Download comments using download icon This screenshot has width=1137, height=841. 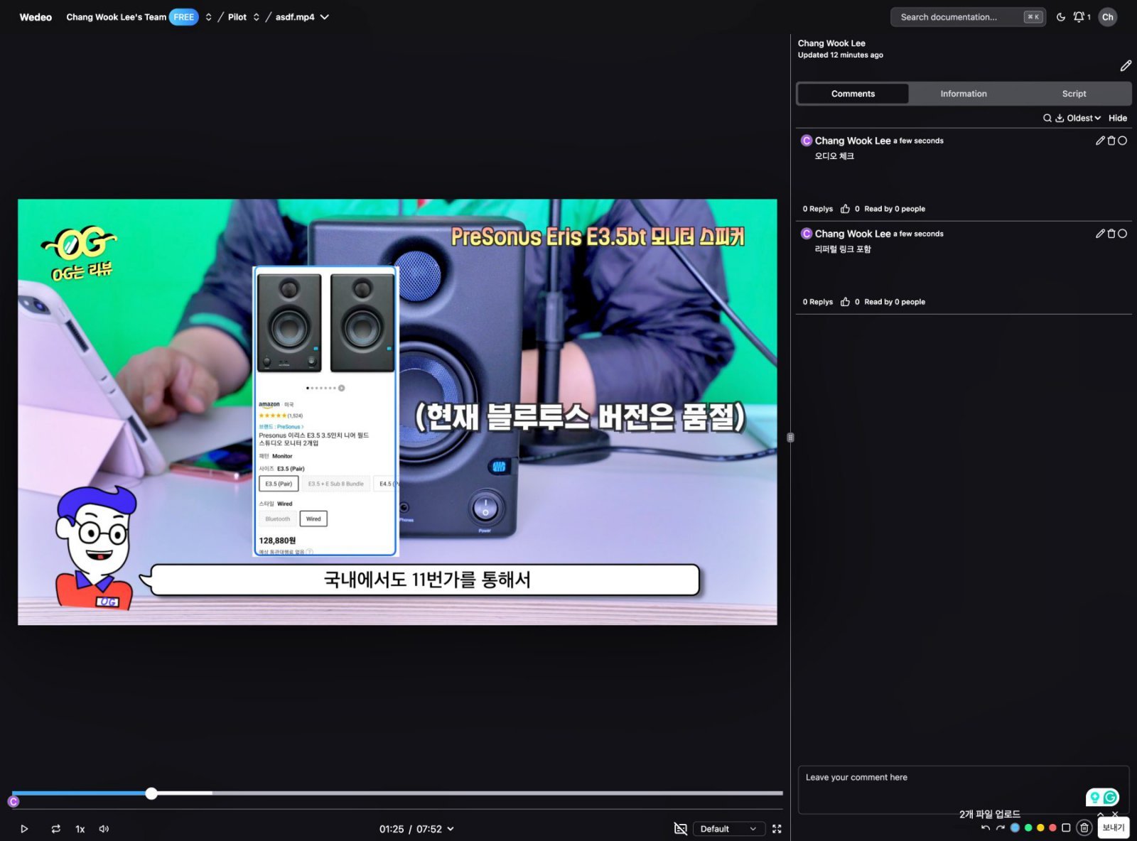(1059, 118)
